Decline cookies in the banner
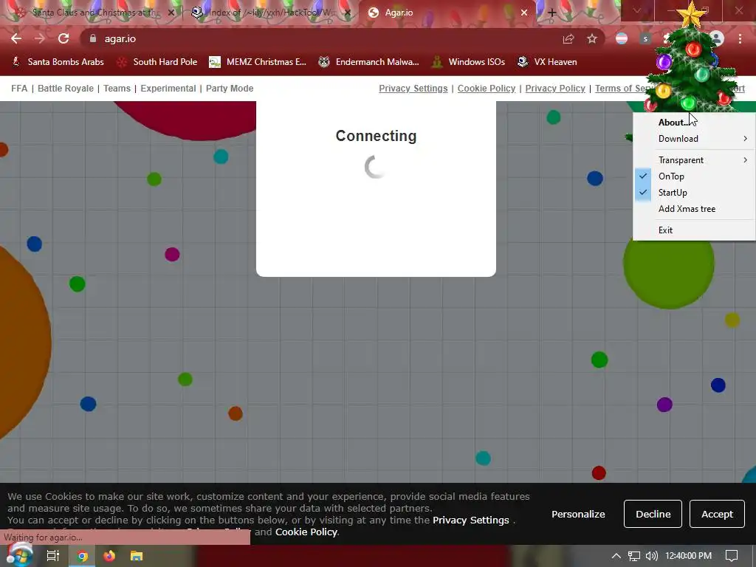This screenshot has width=756, height=567. point(653,514)
